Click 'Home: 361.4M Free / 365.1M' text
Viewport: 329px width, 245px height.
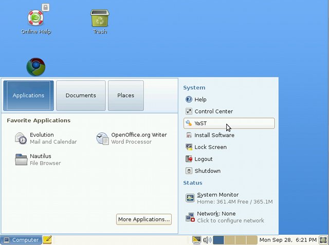point(235,202)
